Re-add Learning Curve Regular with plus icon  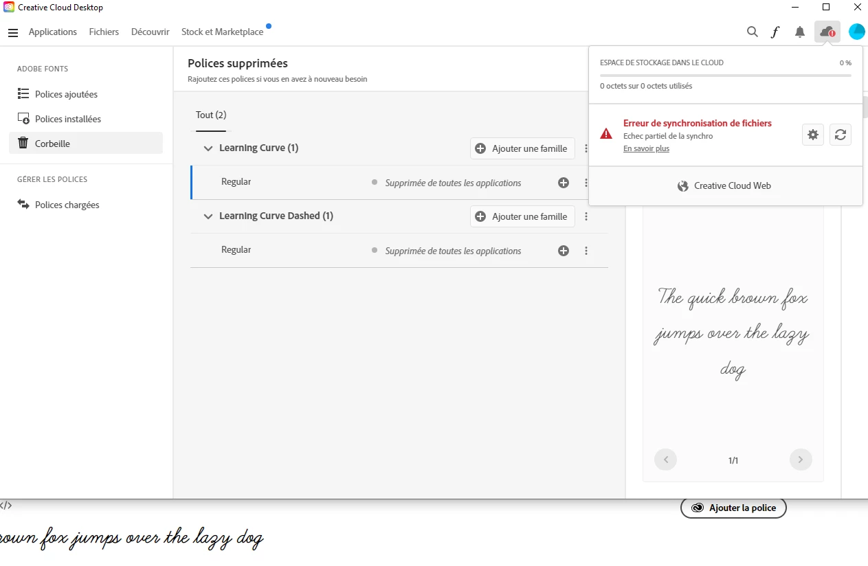point(564,183)
